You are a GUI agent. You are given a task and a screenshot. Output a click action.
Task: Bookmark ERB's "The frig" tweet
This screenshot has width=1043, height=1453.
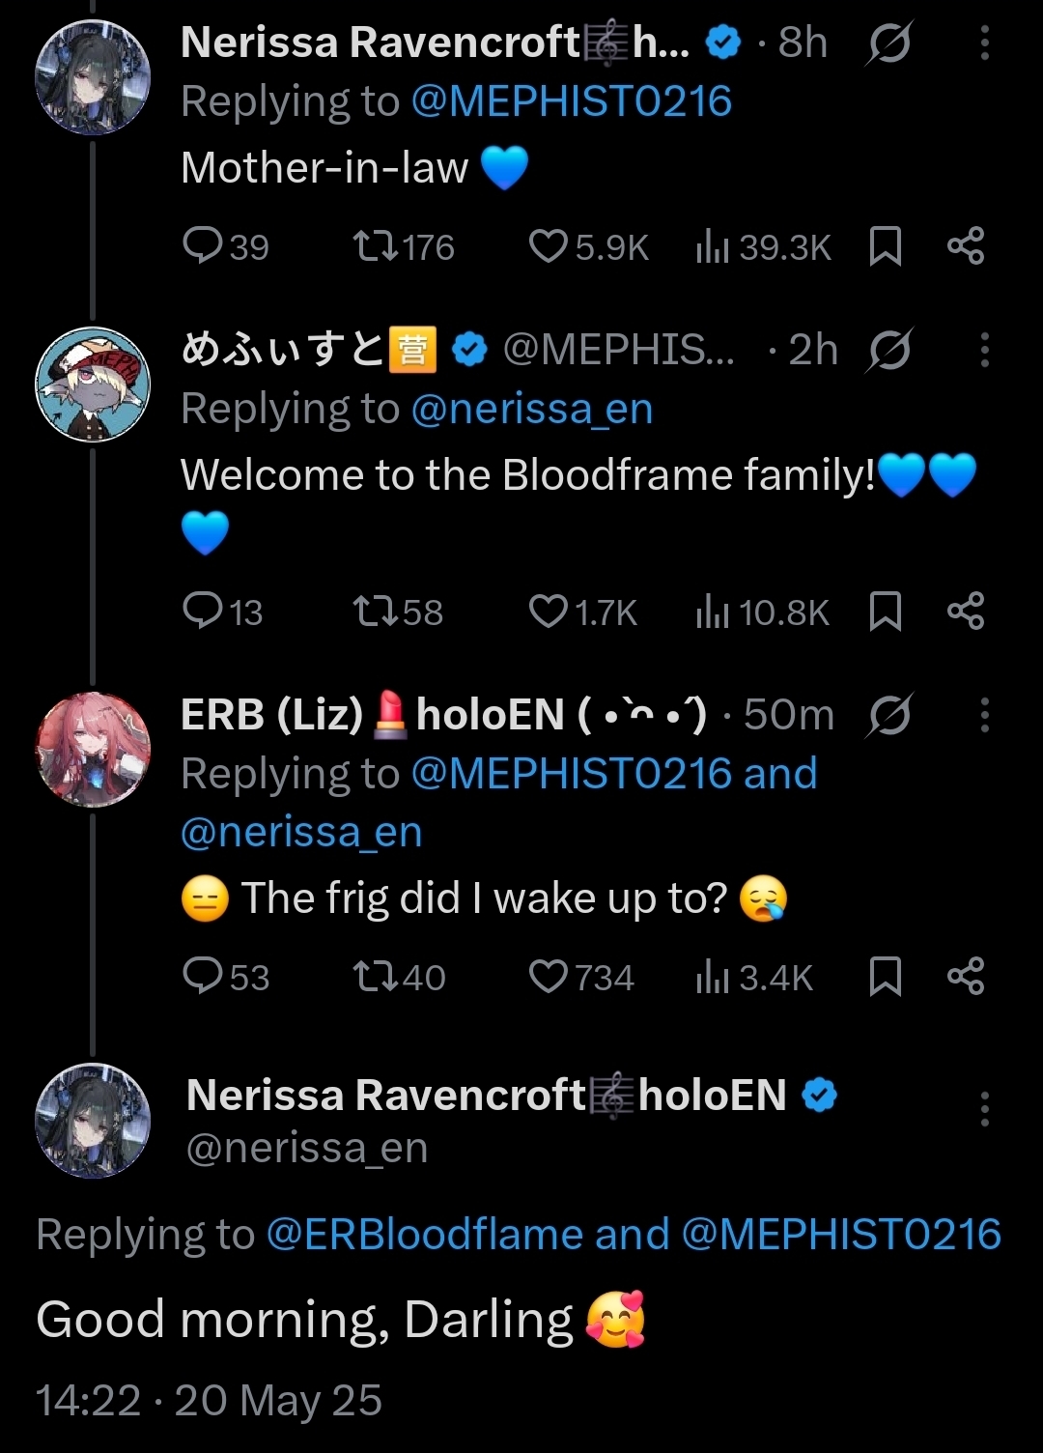pyautogui.click(x=885, y=977)
